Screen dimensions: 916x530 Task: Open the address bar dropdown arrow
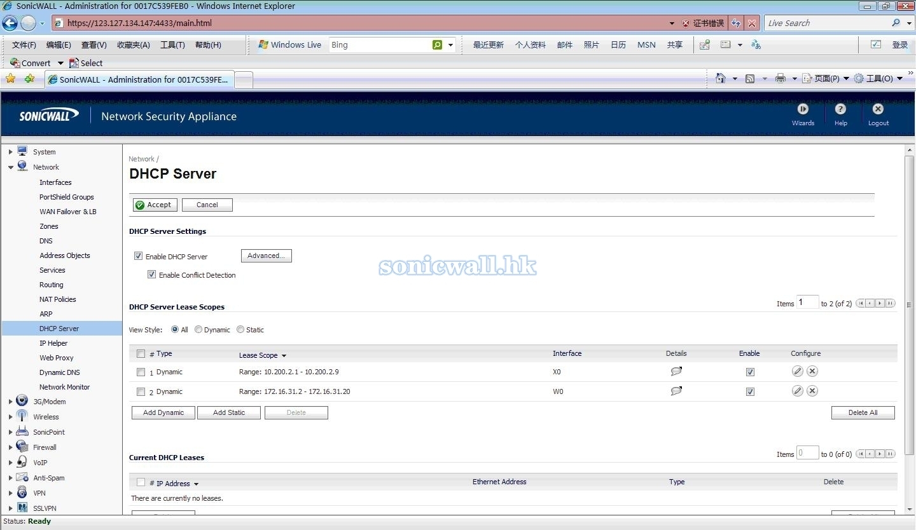pos(672,24)
